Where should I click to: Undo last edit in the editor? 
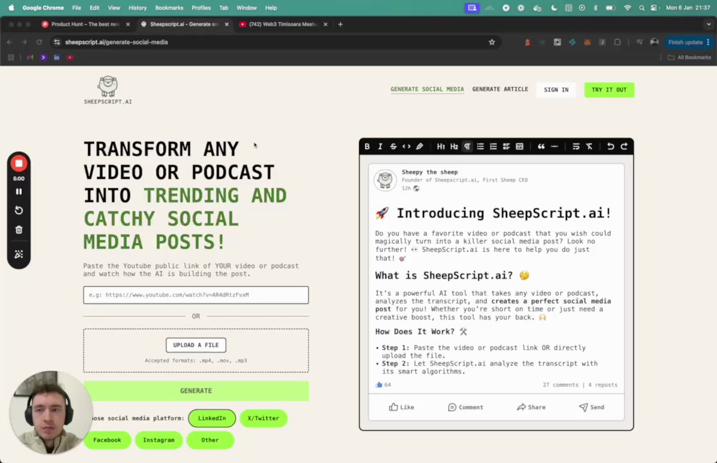[610, 146]
